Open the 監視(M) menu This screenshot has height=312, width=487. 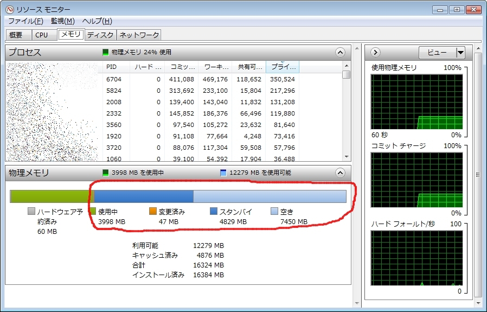[63, 21]
